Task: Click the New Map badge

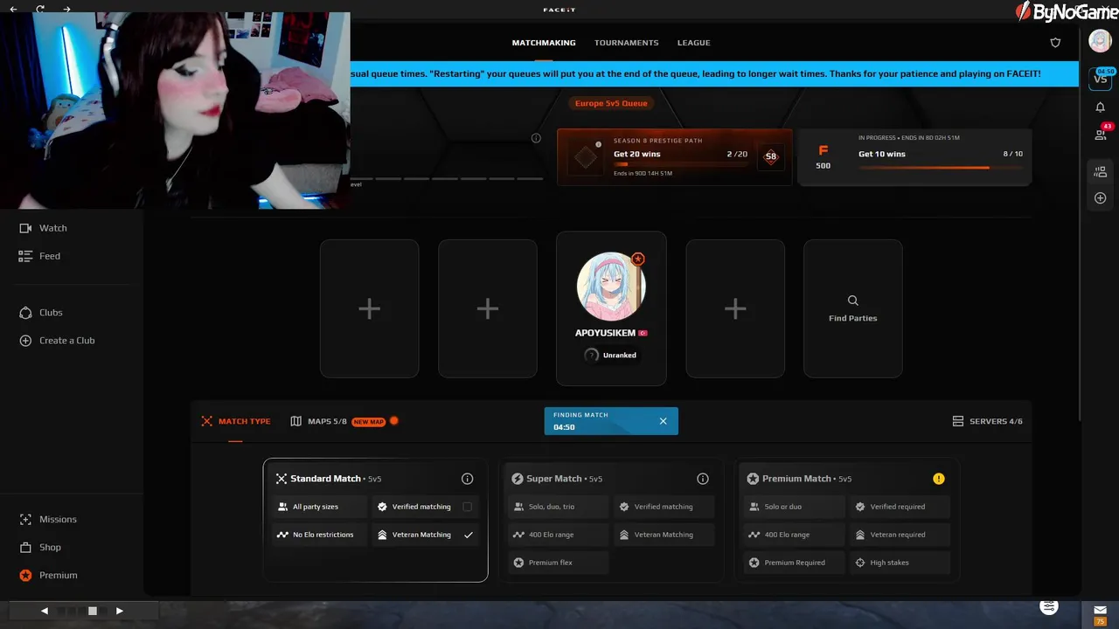Action: point(368,421)
